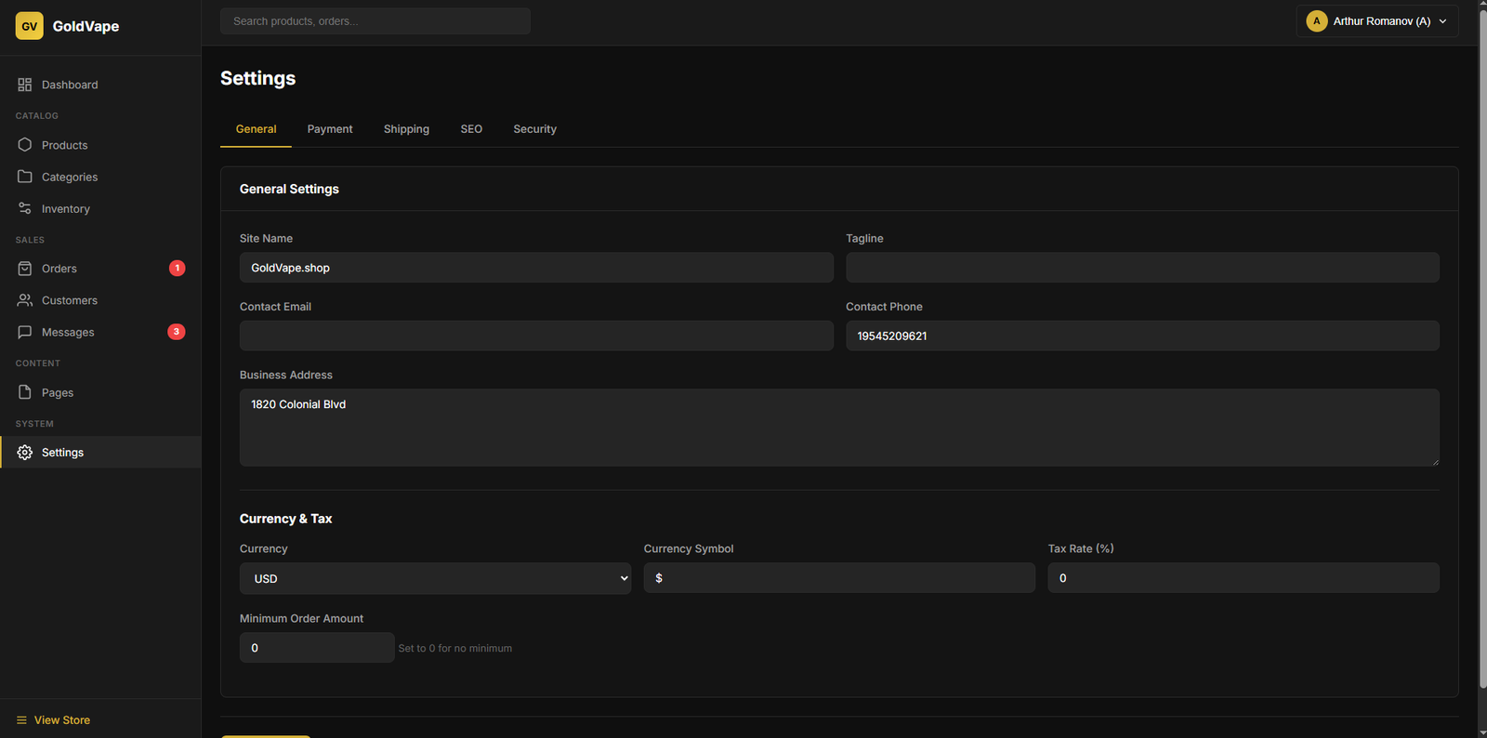Click the GV GoldVape logo icon
The width and height of the screenshot is (1487, 738).
click(x=29, y=26)
